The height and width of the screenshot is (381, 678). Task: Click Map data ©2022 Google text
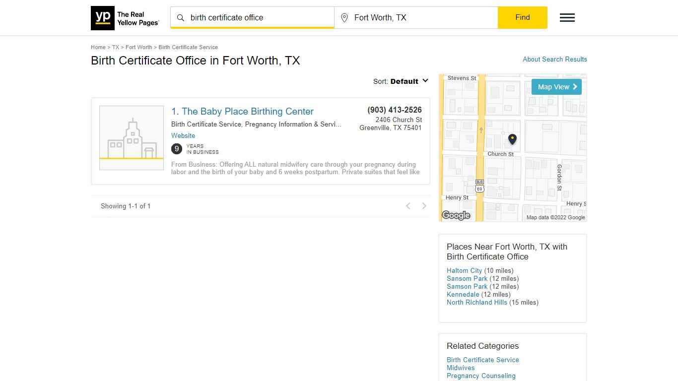tap(556, 217)
